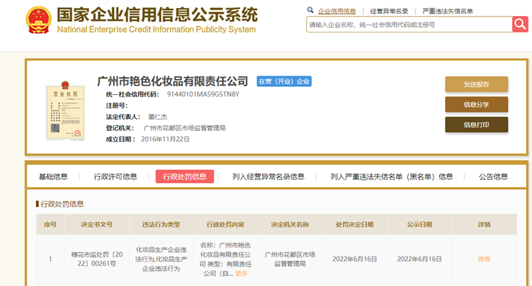
Task: Click the 在营（开业）企业 status badge
Action: (x=284, y=81)
